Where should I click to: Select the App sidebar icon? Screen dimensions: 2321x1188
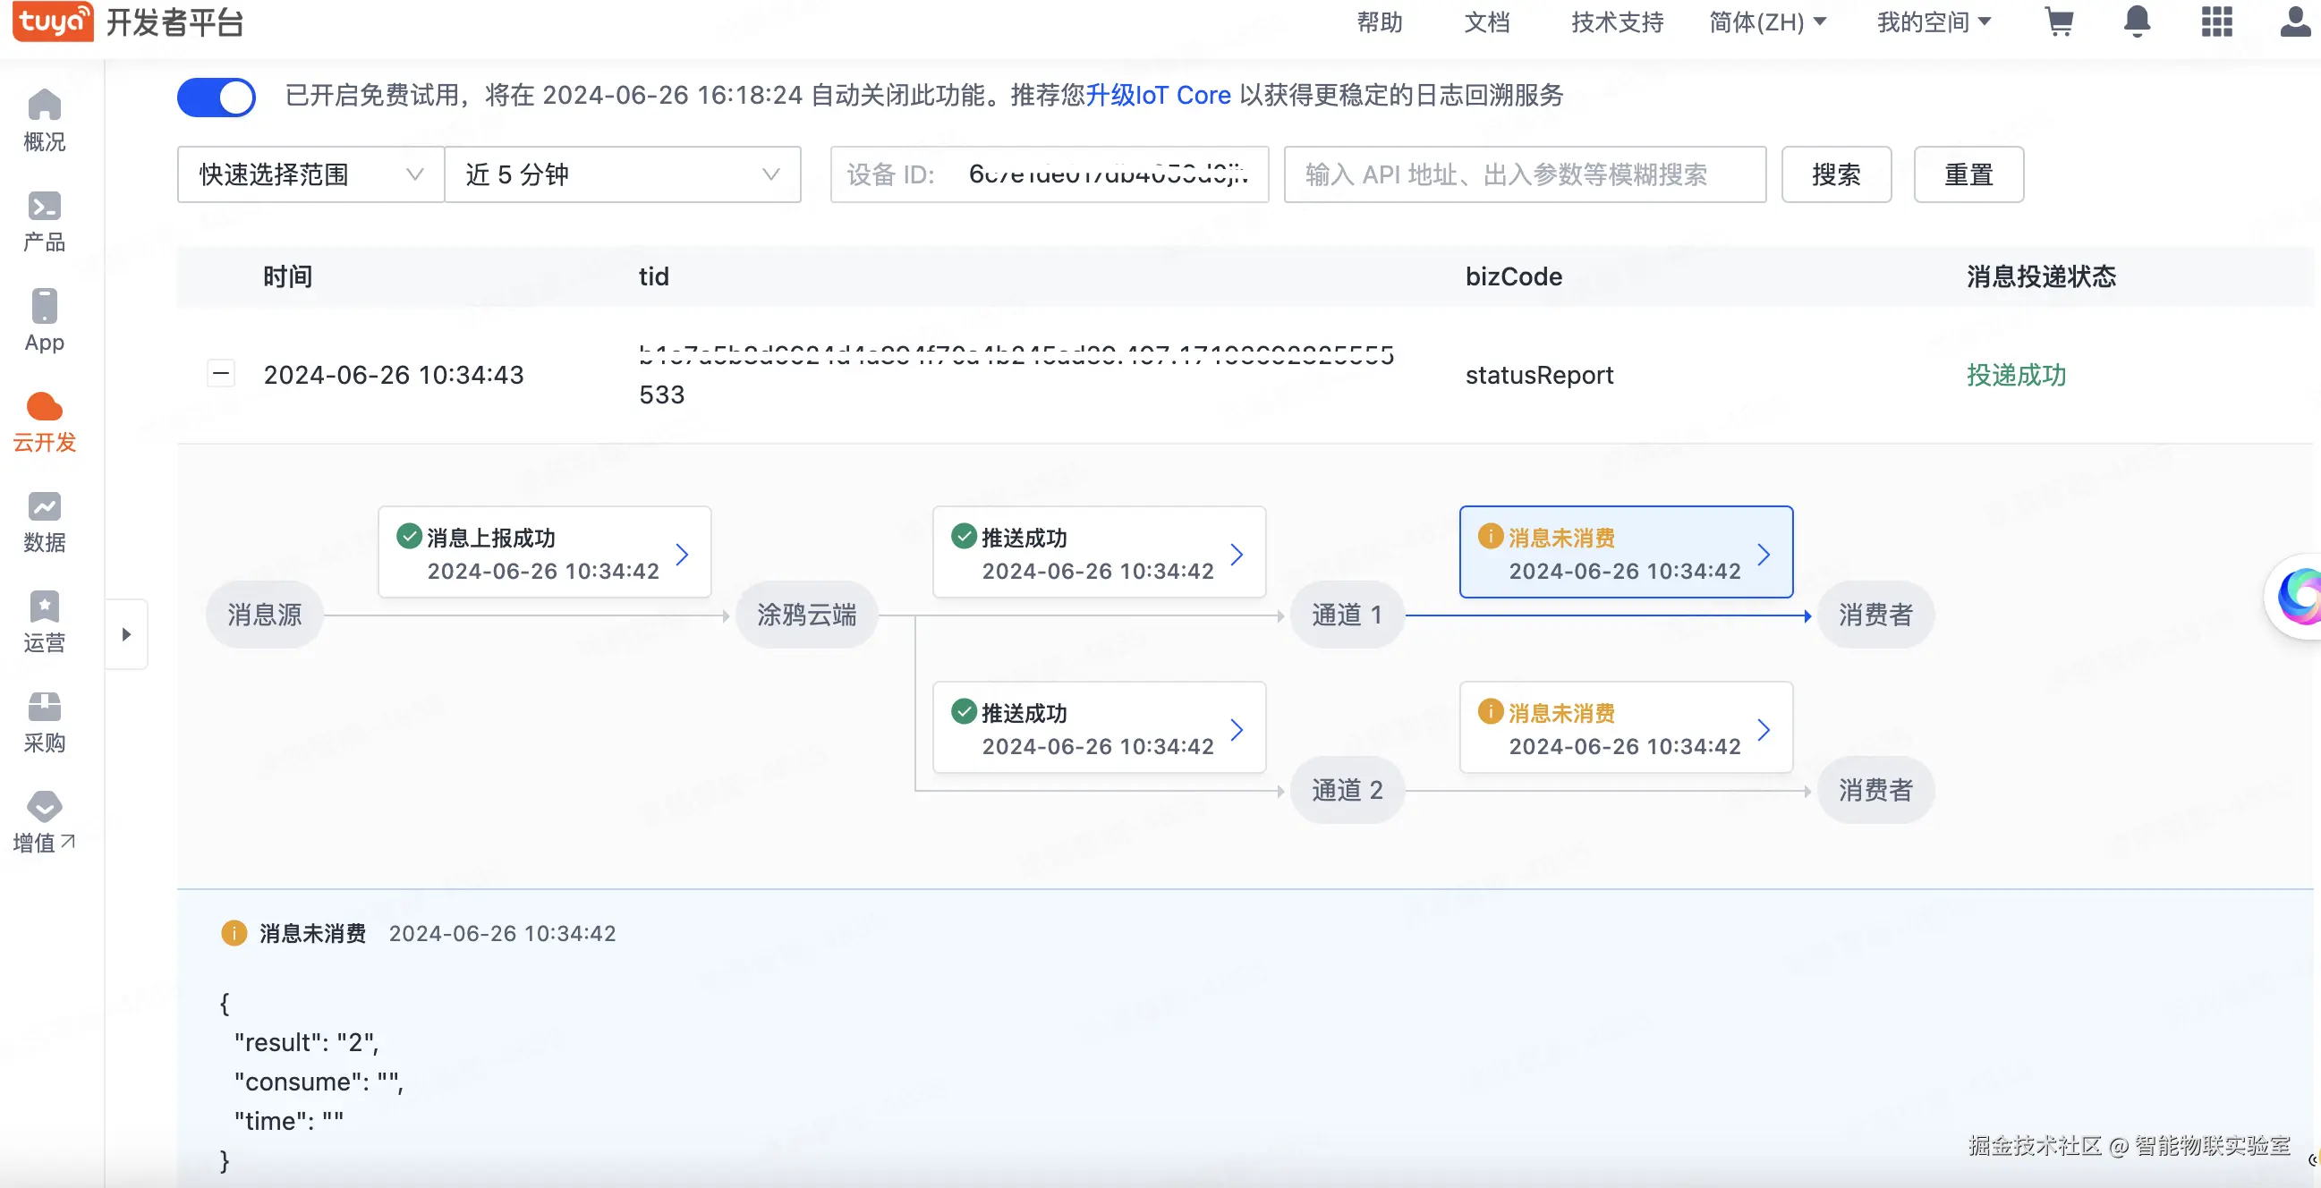tap(44, 320)
